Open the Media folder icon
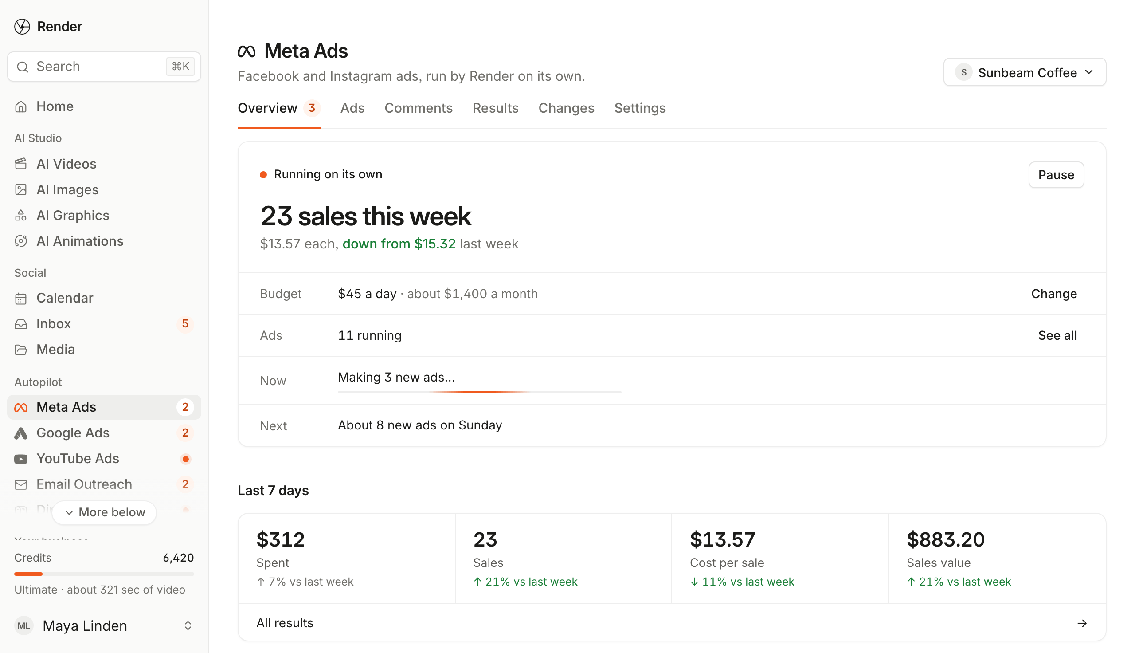1135x653 pixels. pos(20,350)
